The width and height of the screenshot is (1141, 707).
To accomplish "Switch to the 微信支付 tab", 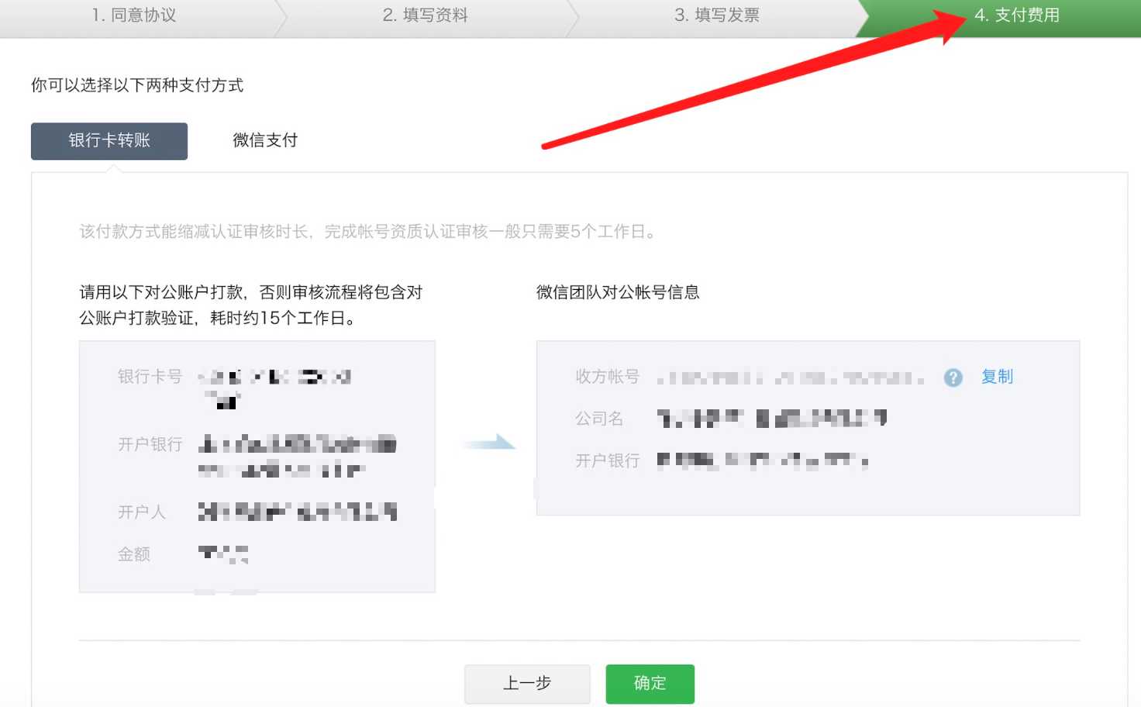I will click(265, 140).
